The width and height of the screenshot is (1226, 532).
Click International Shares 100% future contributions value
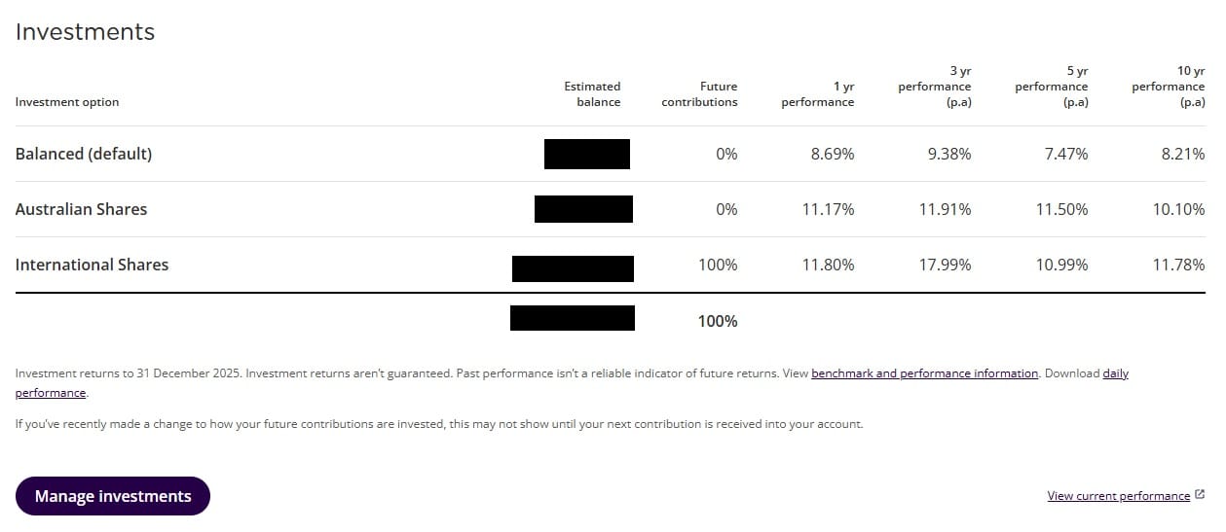[718, 265]
